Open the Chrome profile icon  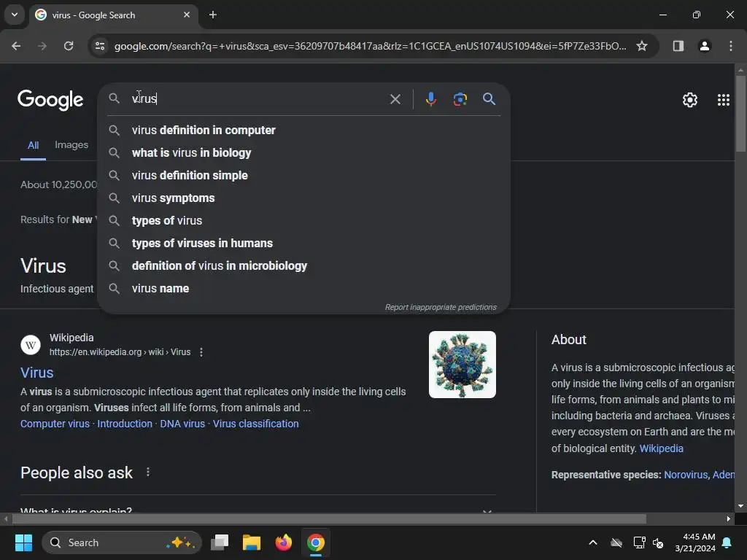(704, 46)
